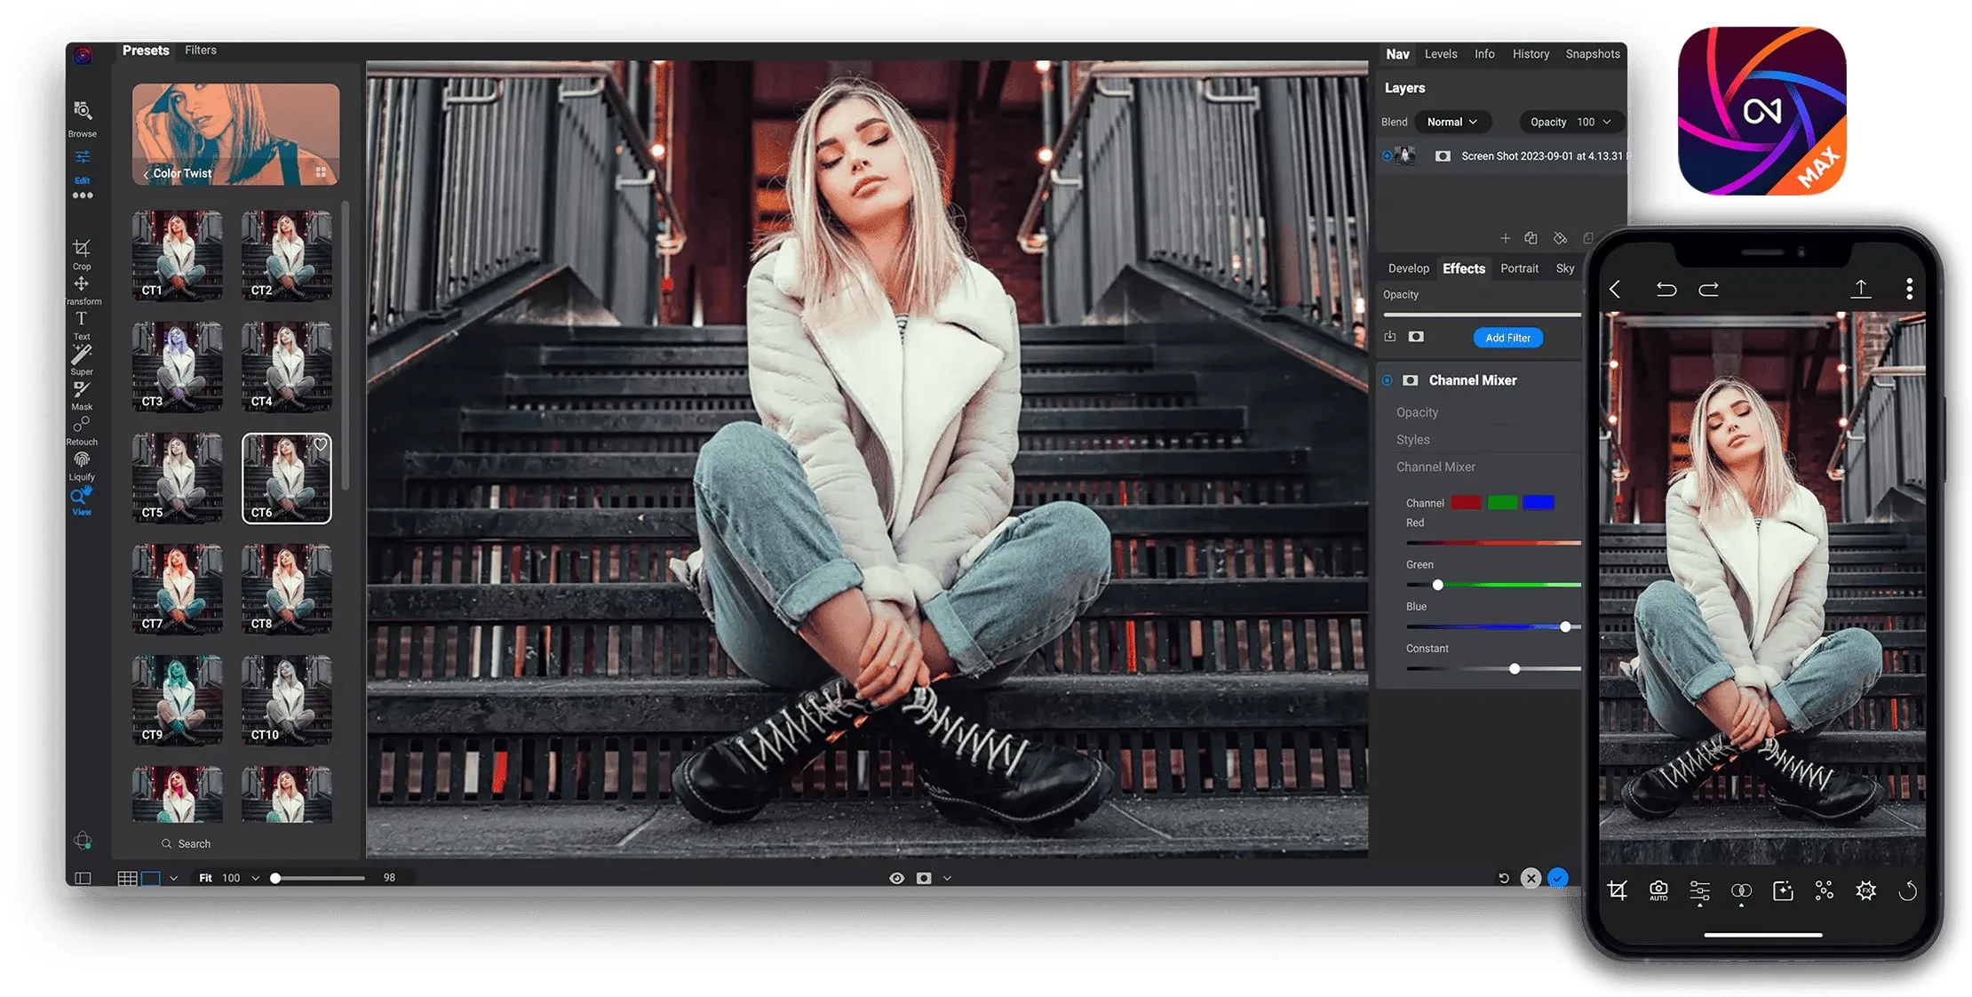This screenshot has width=1972, height=997.
Task: Duplicate layer icon in Layers panel
Action: point(1531,238)
